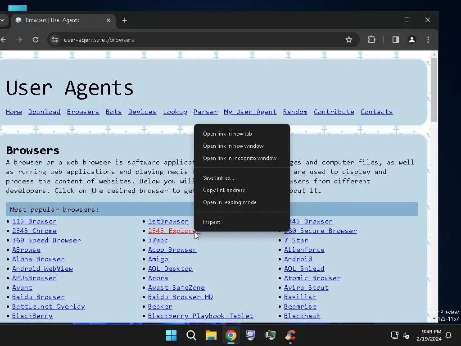Choose Inspect from context menu

pyautogui.click(x=242, y=222)
